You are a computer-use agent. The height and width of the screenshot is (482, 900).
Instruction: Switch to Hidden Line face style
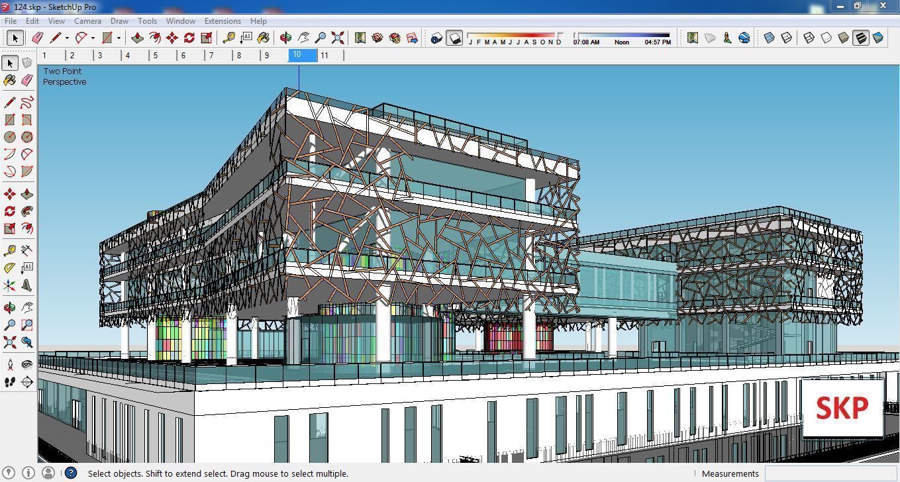point(826,38)
